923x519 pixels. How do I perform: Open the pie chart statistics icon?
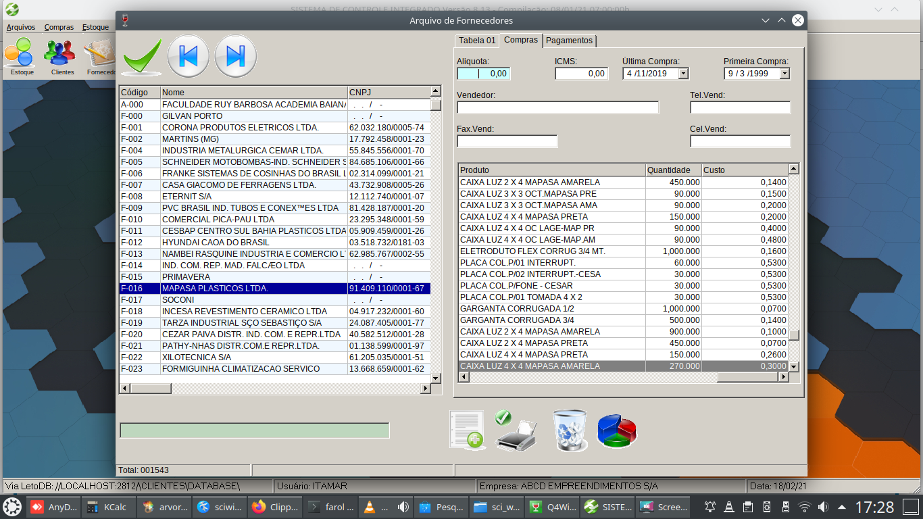coord(616,430)
